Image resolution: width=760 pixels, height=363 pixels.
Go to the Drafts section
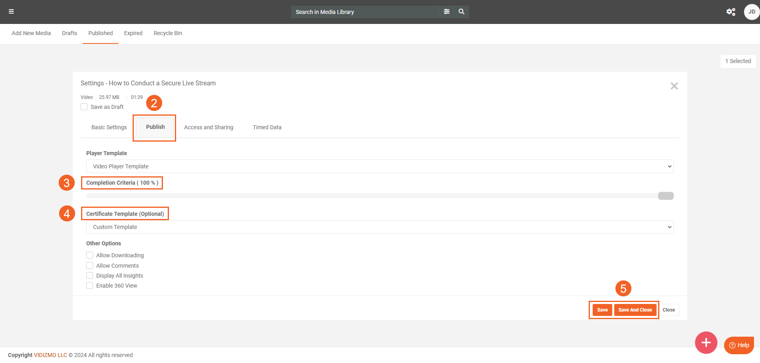point(69,33)
